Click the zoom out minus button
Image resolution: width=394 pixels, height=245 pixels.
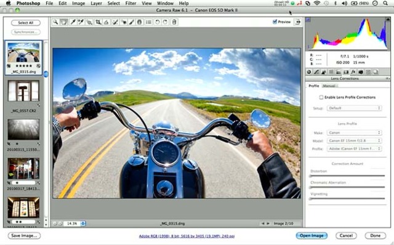point(55,223)
